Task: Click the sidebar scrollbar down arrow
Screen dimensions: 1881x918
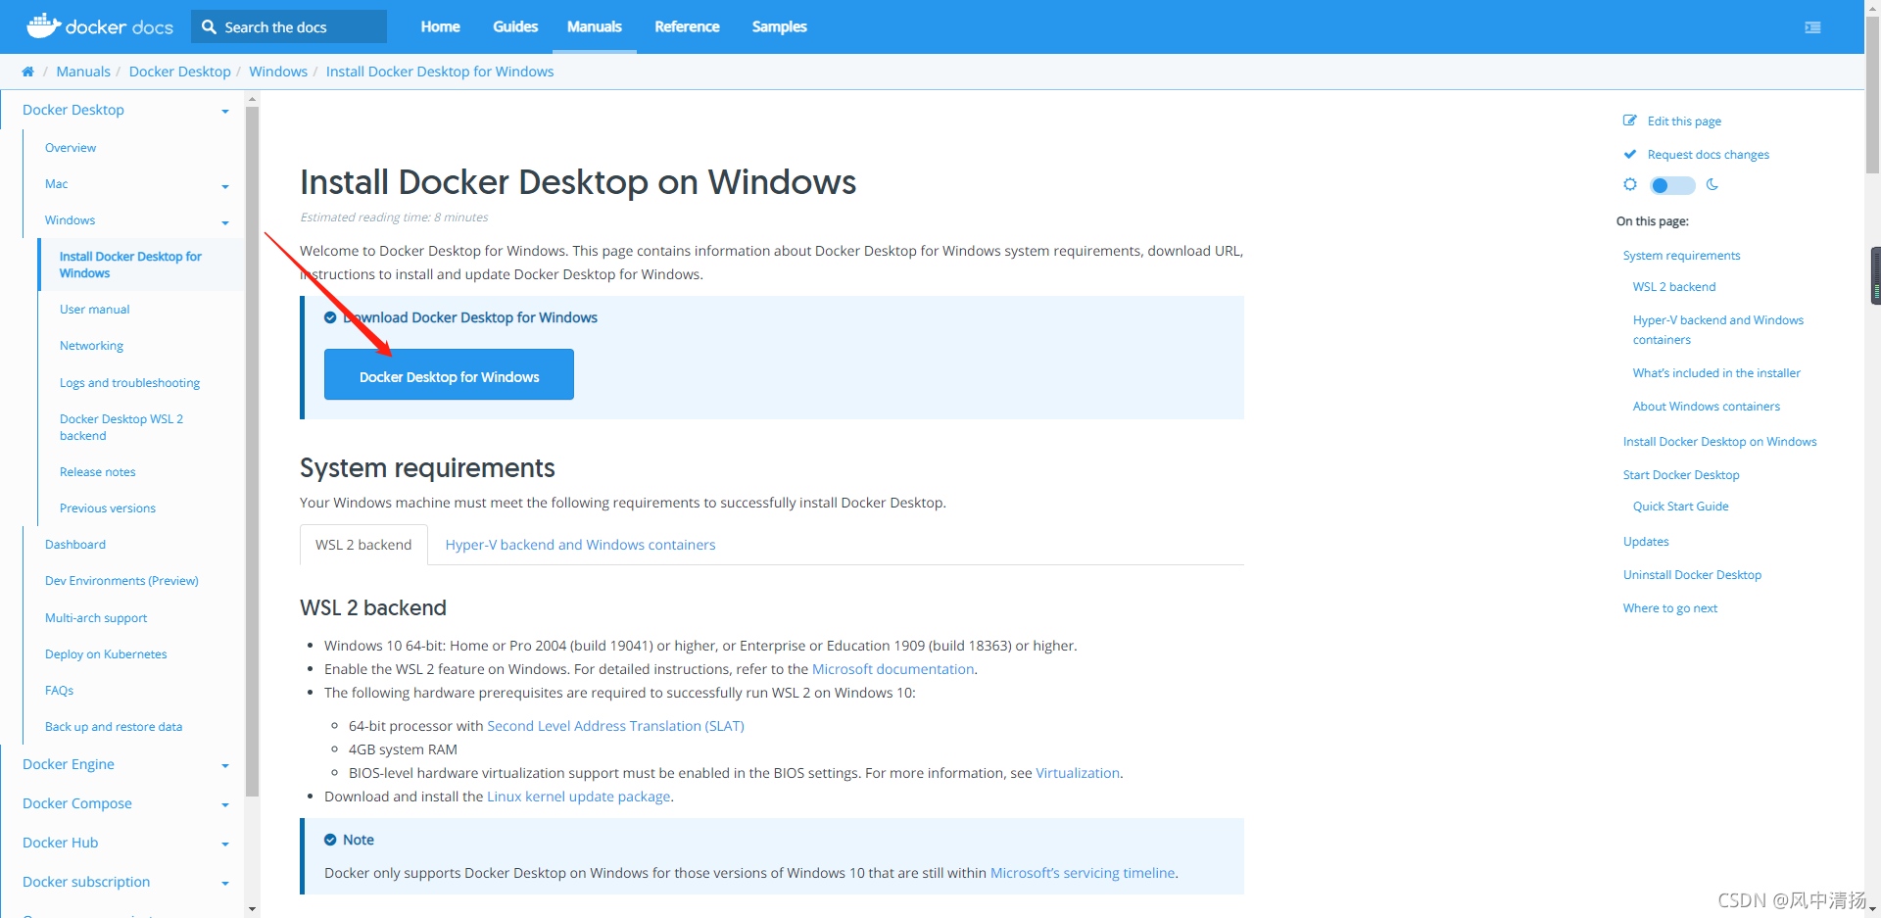Action: [x=252, y=909]
